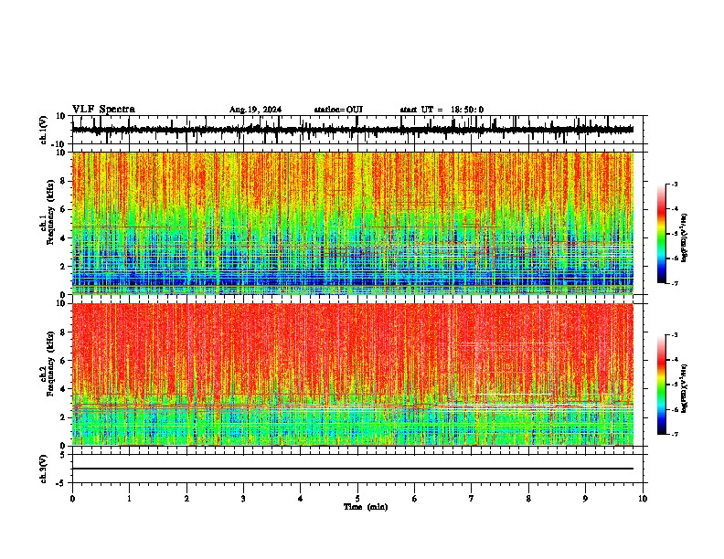Click time axis tick label '3'

pos(243,499)
